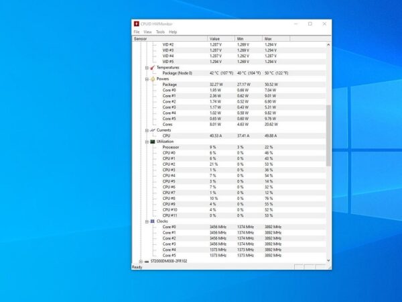The width and height of the screenshot is (402, 302).
Task: Collapse the Clocks node
Action: [147, 221]
